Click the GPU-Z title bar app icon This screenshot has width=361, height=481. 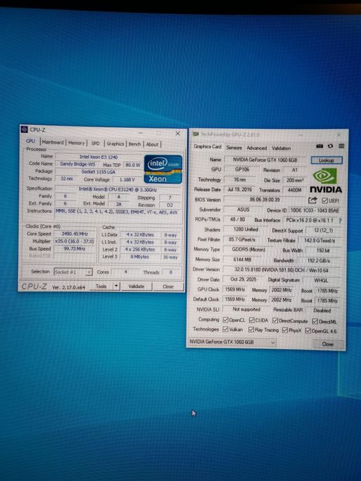pyautogui.click(x=195, y=134)
